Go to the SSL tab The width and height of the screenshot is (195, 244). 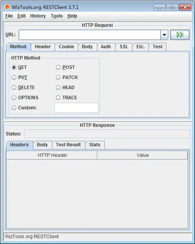click(124, 47)
